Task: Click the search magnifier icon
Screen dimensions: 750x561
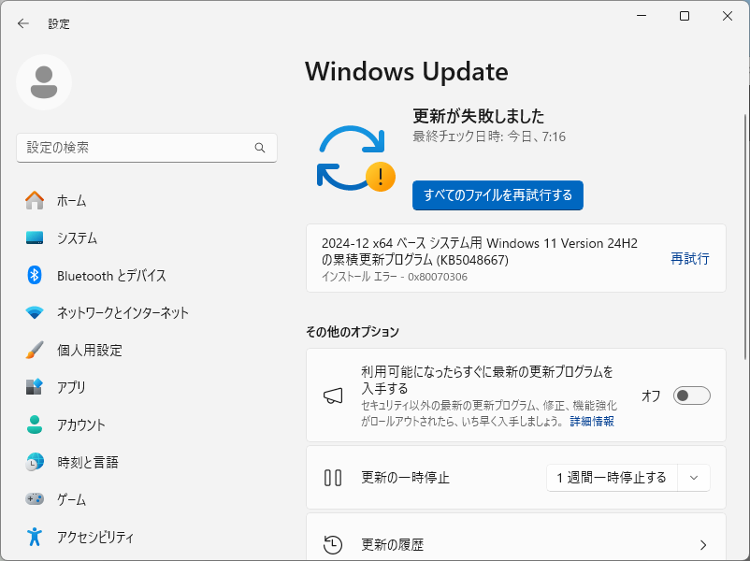Action: [260, 148]
